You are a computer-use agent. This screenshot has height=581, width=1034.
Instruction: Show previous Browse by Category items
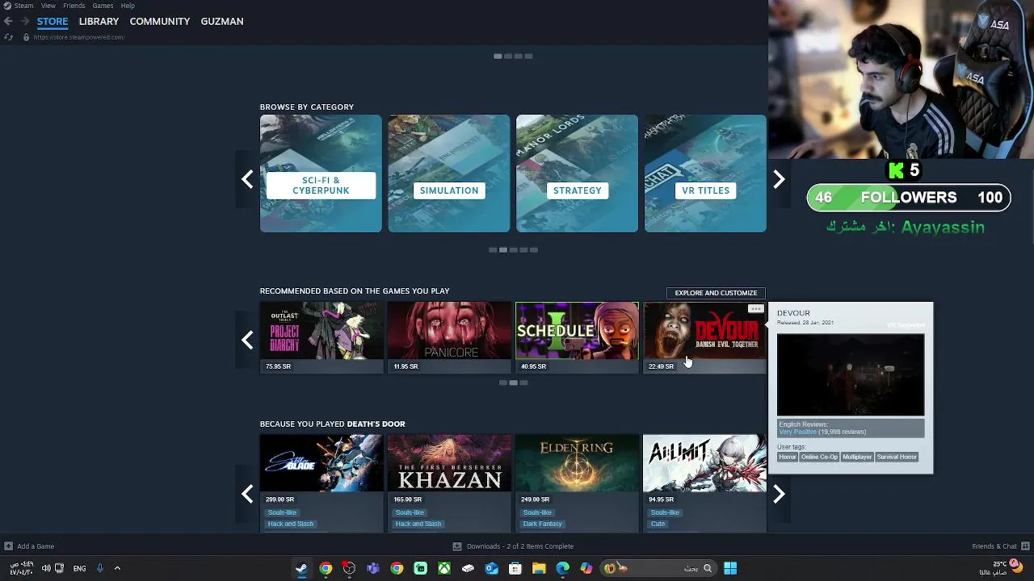point(247,179)
